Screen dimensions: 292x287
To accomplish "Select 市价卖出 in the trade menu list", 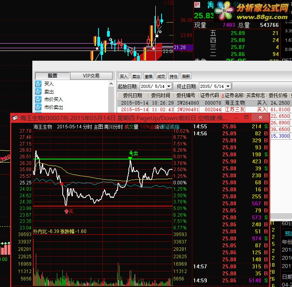I will [x=54, y=107].
